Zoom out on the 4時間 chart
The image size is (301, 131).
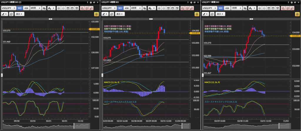click(x=164, y=8)
